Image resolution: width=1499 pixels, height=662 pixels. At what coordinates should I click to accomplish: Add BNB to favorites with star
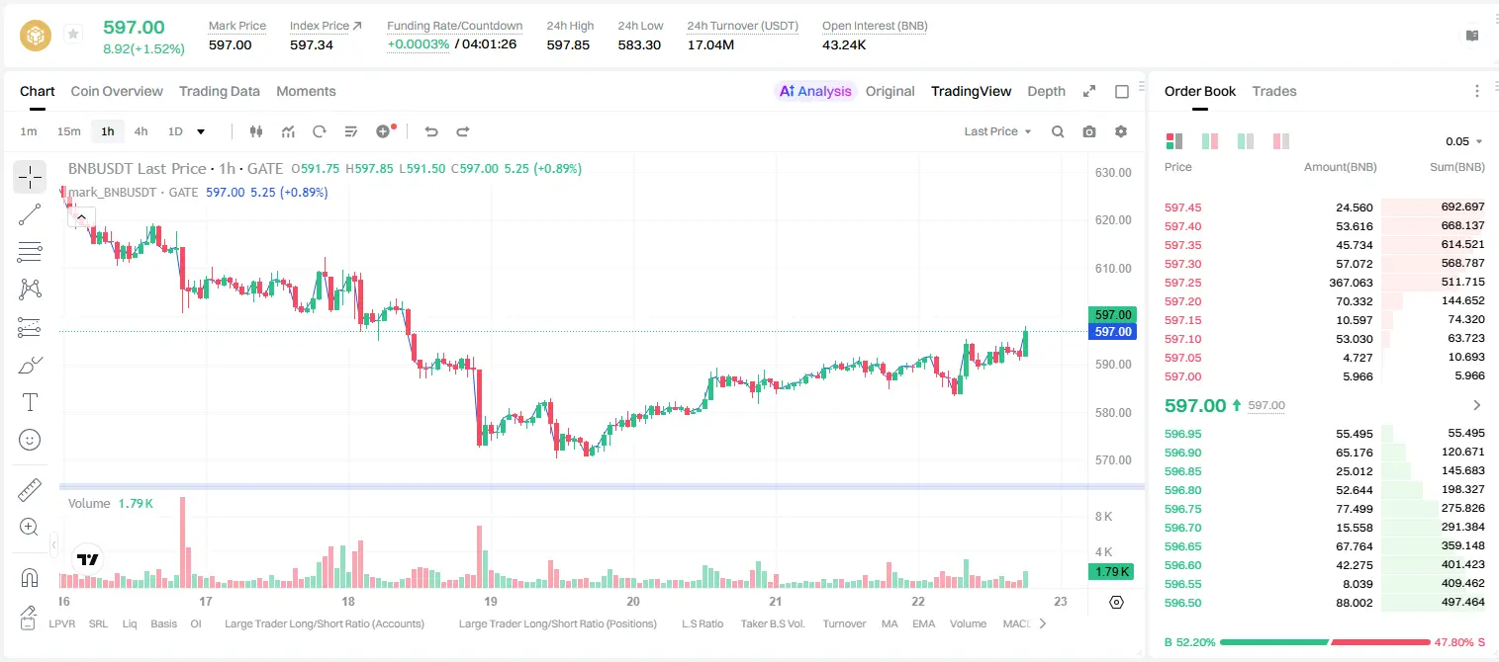73,35
